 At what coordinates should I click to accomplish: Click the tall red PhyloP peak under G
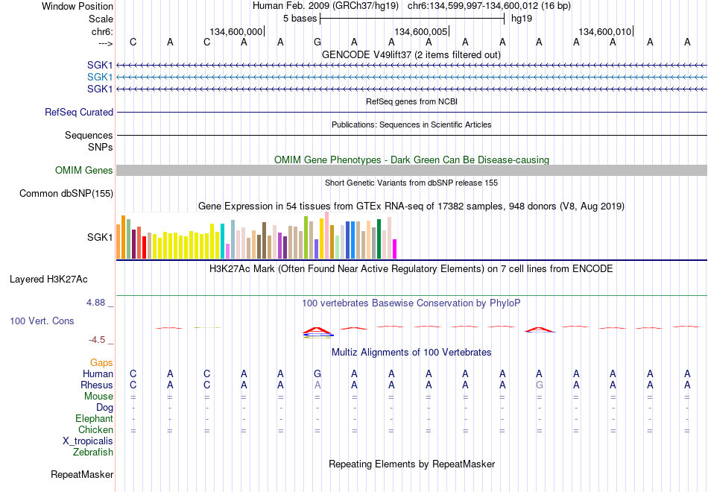[x=317, y=331]
